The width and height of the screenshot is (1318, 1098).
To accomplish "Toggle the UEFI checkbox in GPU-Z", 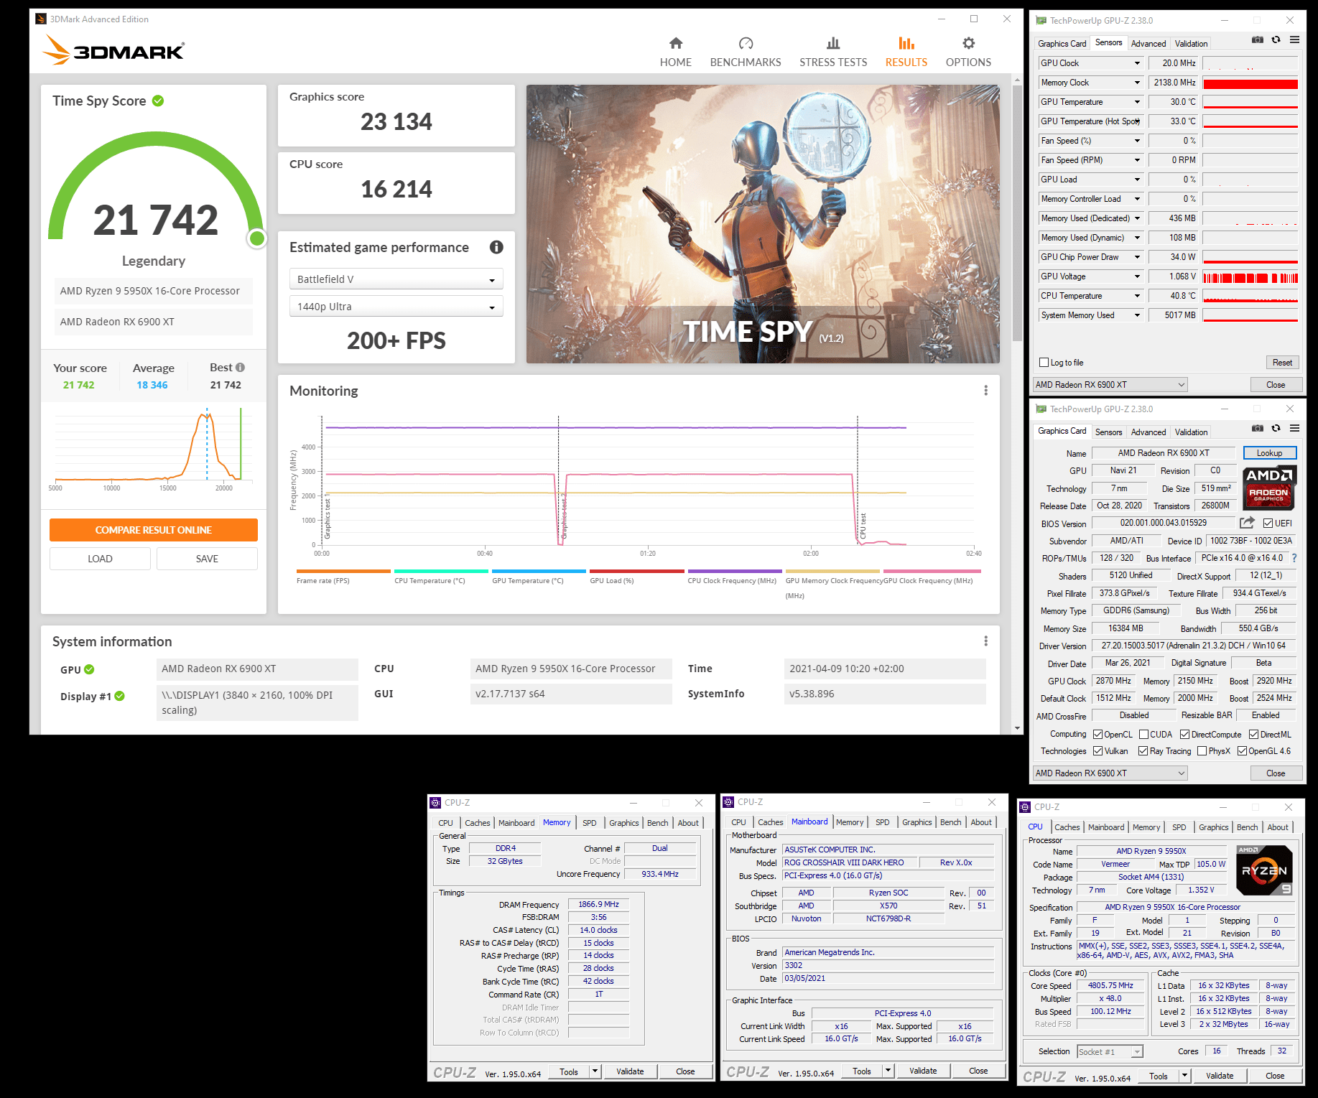I will click(x=1268, y=524).
